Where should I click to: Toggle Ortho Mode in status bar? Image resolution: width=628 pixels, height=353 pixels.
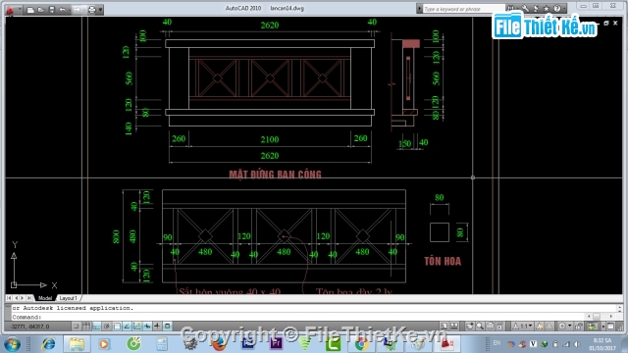[x=96, y=327]
